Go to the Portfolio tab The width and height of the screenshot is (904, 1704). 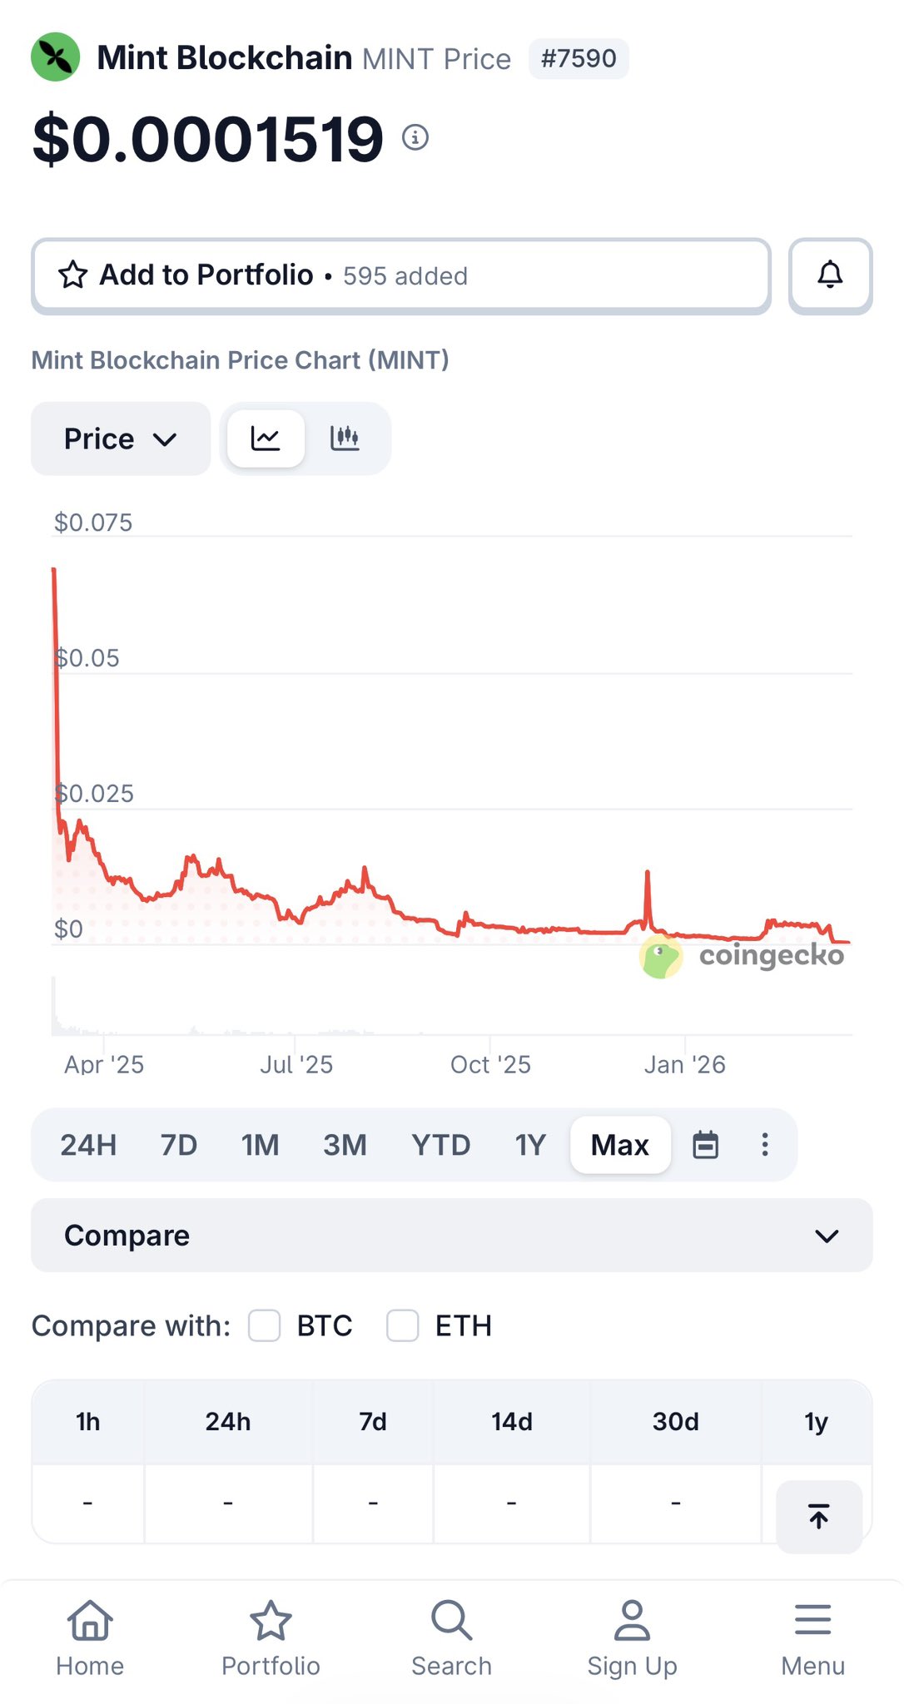271,1638
